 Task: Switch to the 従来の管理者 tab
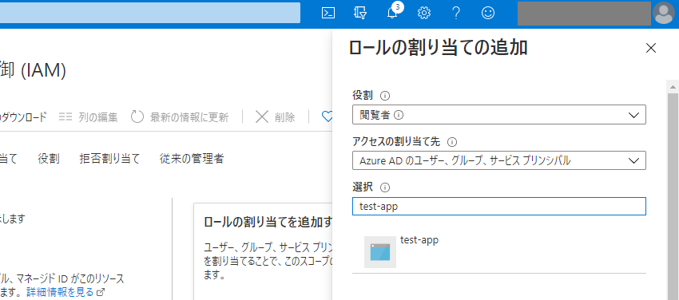192,159
